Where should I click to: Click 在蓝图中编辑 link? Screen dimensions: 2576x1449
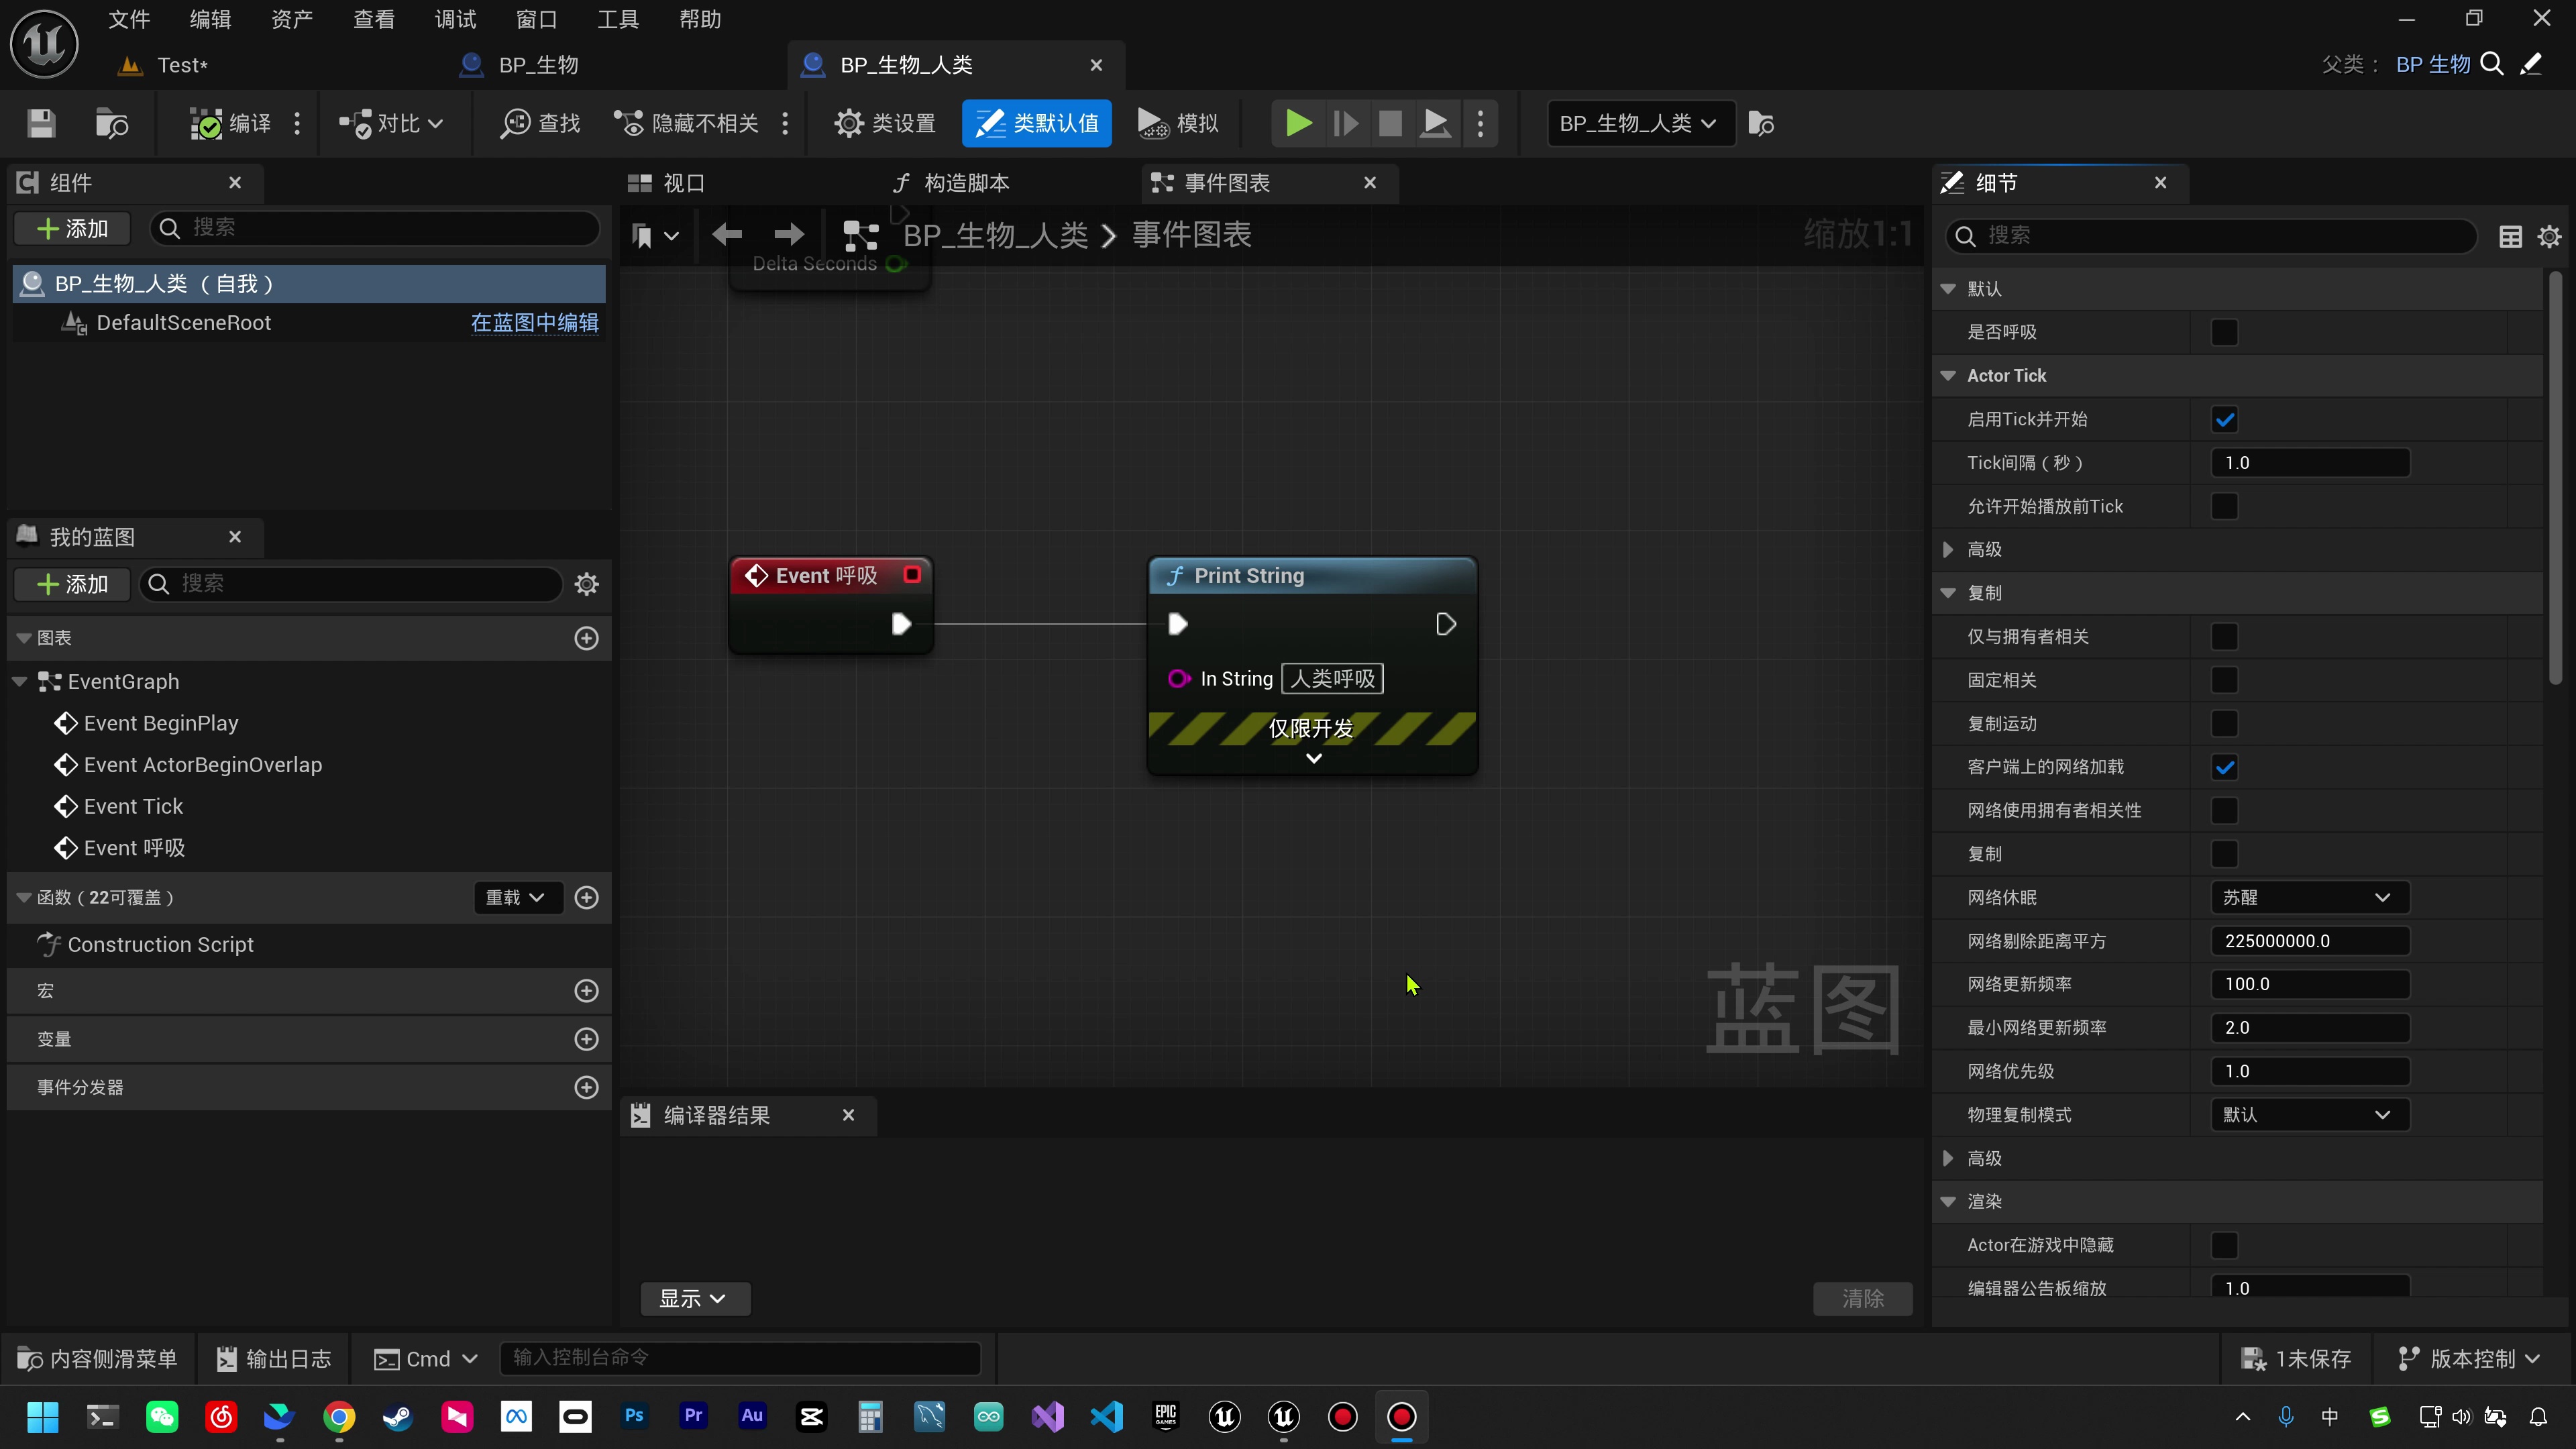tap(535, 323)
